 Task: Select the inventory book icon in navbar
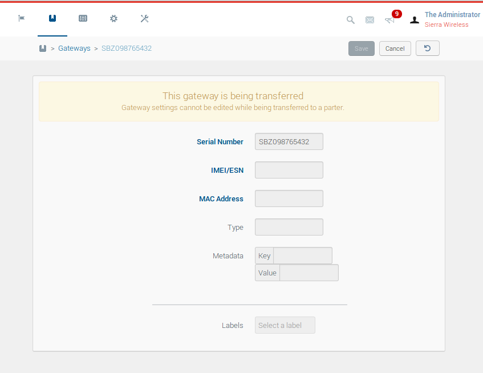click(52, 18)
